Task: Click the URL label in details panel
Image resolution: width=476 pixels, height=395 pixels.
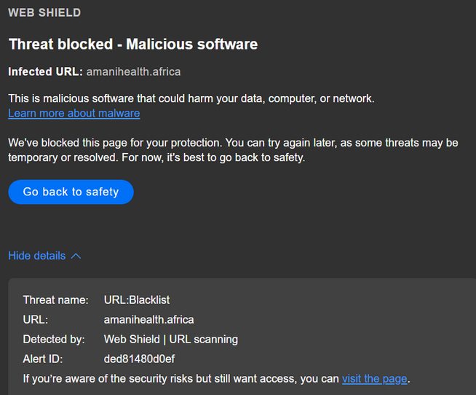Action: click(34, 319)
